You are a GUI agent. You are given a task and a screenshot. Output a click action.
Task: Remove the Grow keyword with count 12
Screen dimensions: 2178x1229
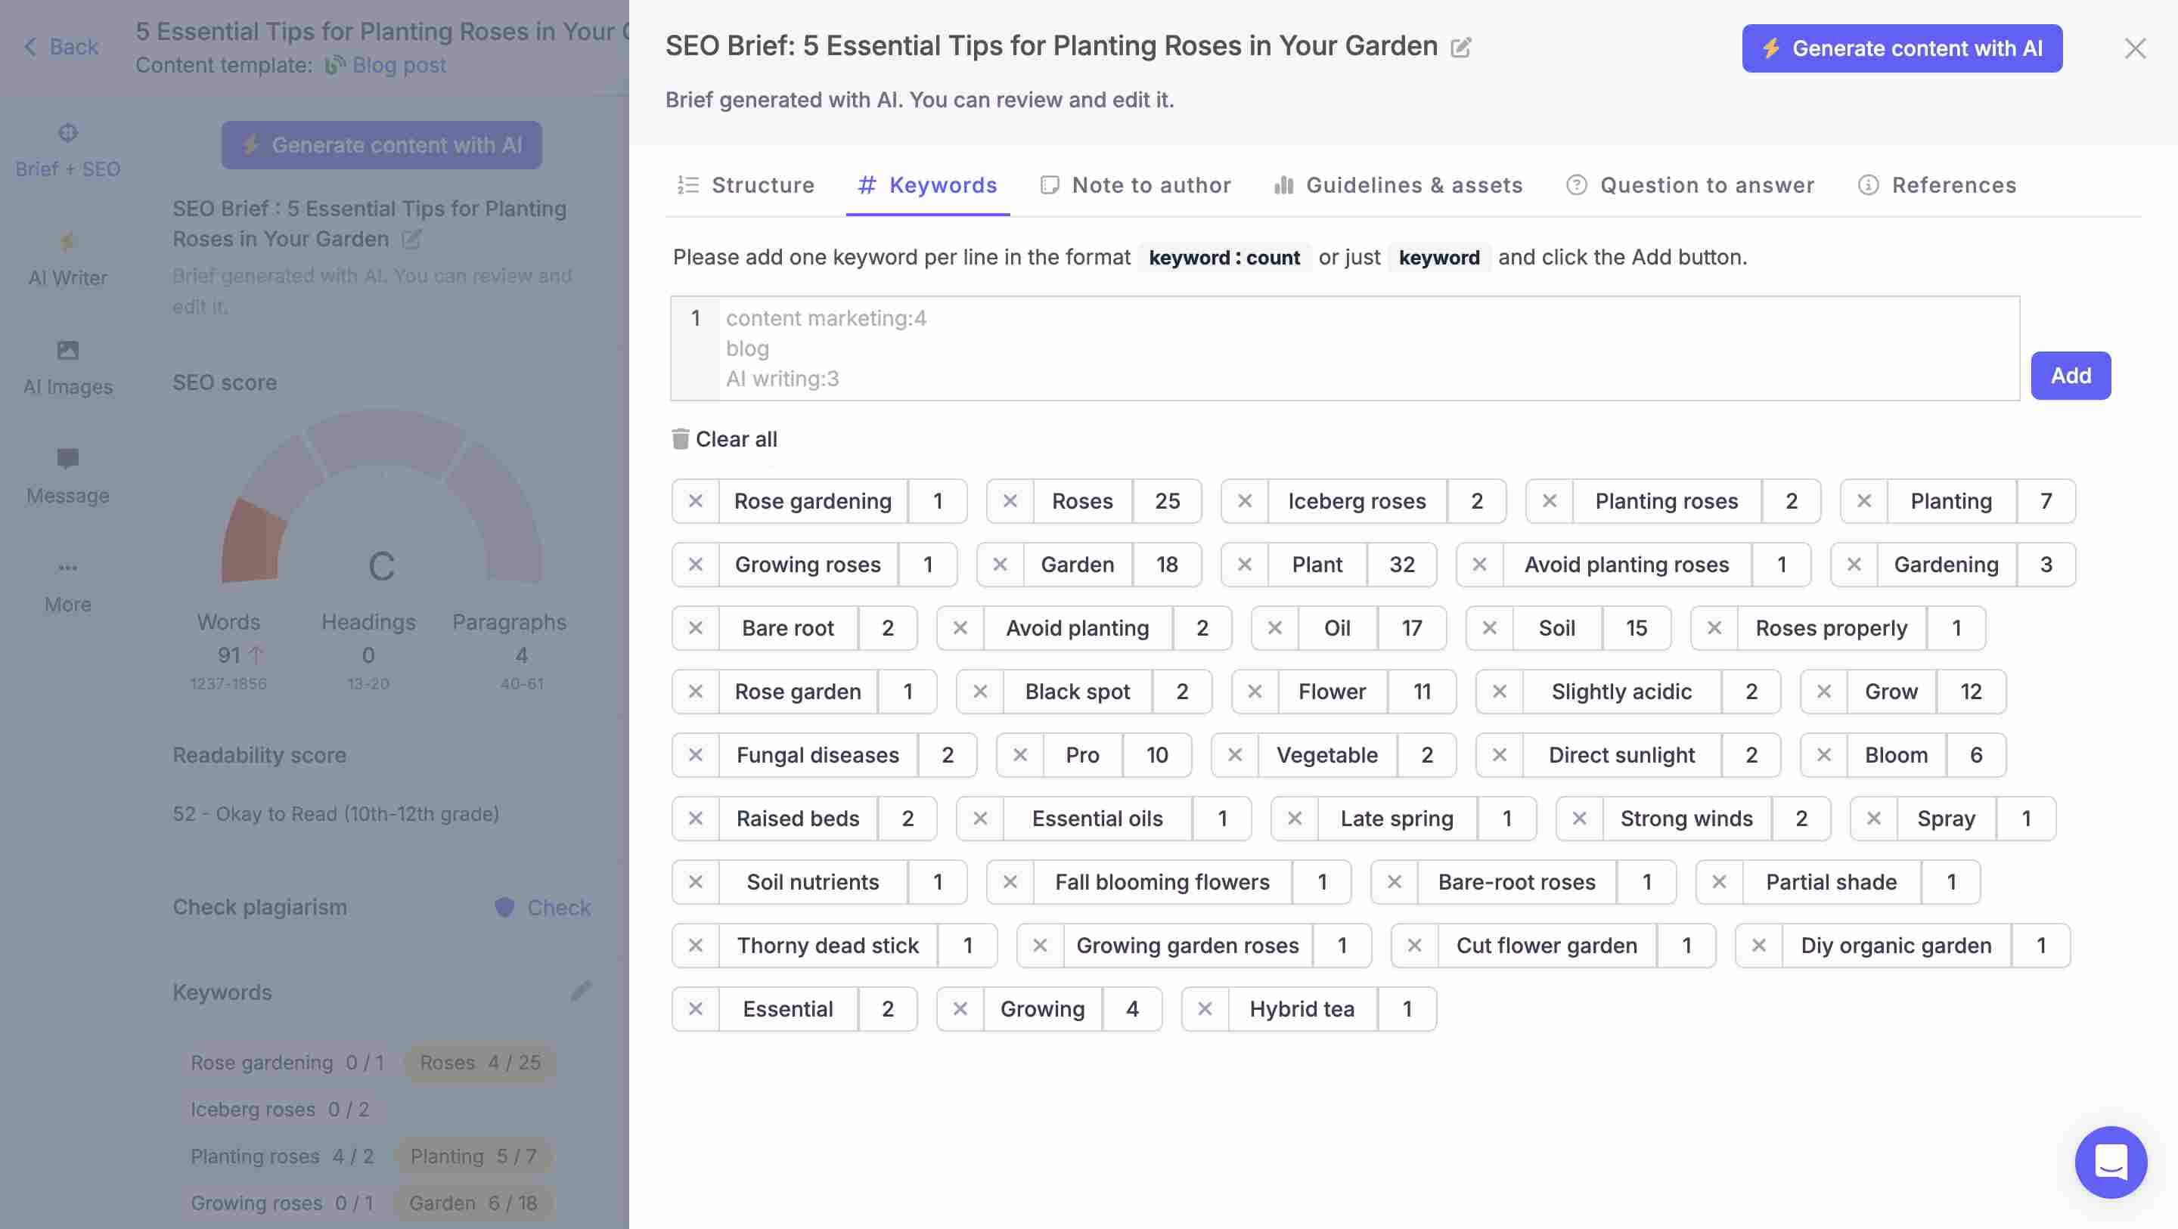(1824, 692)
